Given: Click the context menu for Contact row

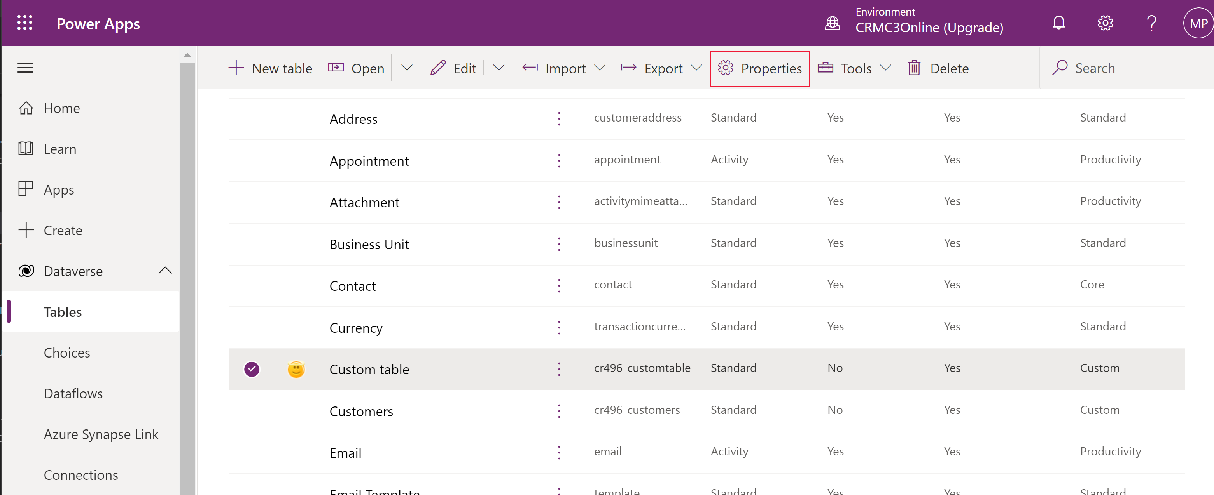Looking at the screenshot, I should click(x=560, y=285).
